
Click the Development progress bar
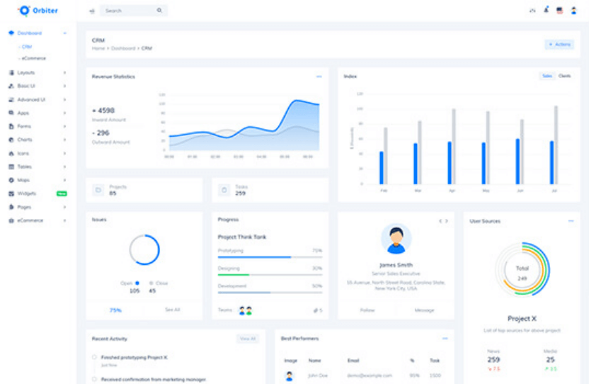[270, 292]
